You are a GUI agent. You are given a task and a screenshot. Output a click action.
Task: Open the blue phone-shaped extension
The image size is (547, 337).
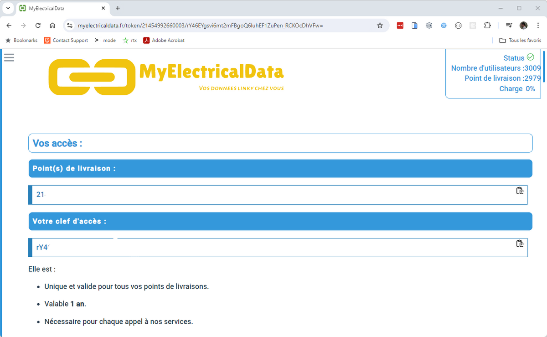click(414, 26)
